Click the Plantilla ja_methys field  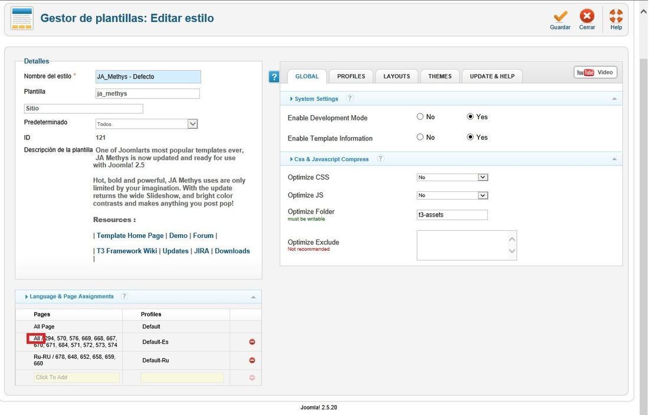(147, 94)
